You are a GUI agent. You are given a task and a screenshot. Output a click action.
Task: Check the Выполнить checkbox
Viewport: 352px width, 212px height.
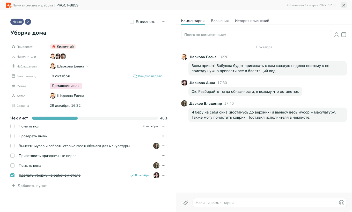click(132, 22)
